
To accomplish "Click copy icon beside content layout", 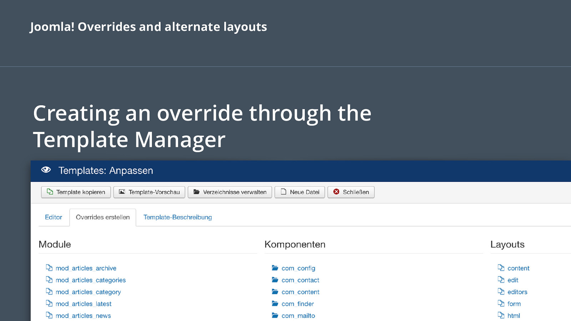I will pyautogui.click(x=501, y=267).
